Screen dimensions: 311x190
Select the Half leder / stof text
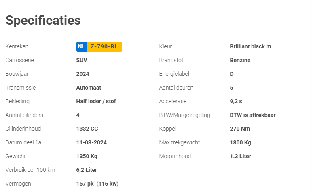coord(96,101)
